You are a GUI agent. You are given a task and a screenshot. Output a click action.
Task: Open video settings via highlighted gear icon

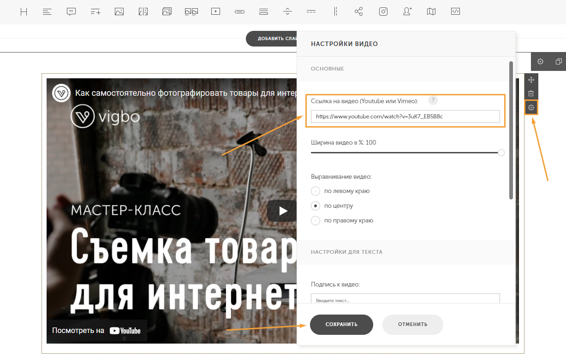(531, 108)
